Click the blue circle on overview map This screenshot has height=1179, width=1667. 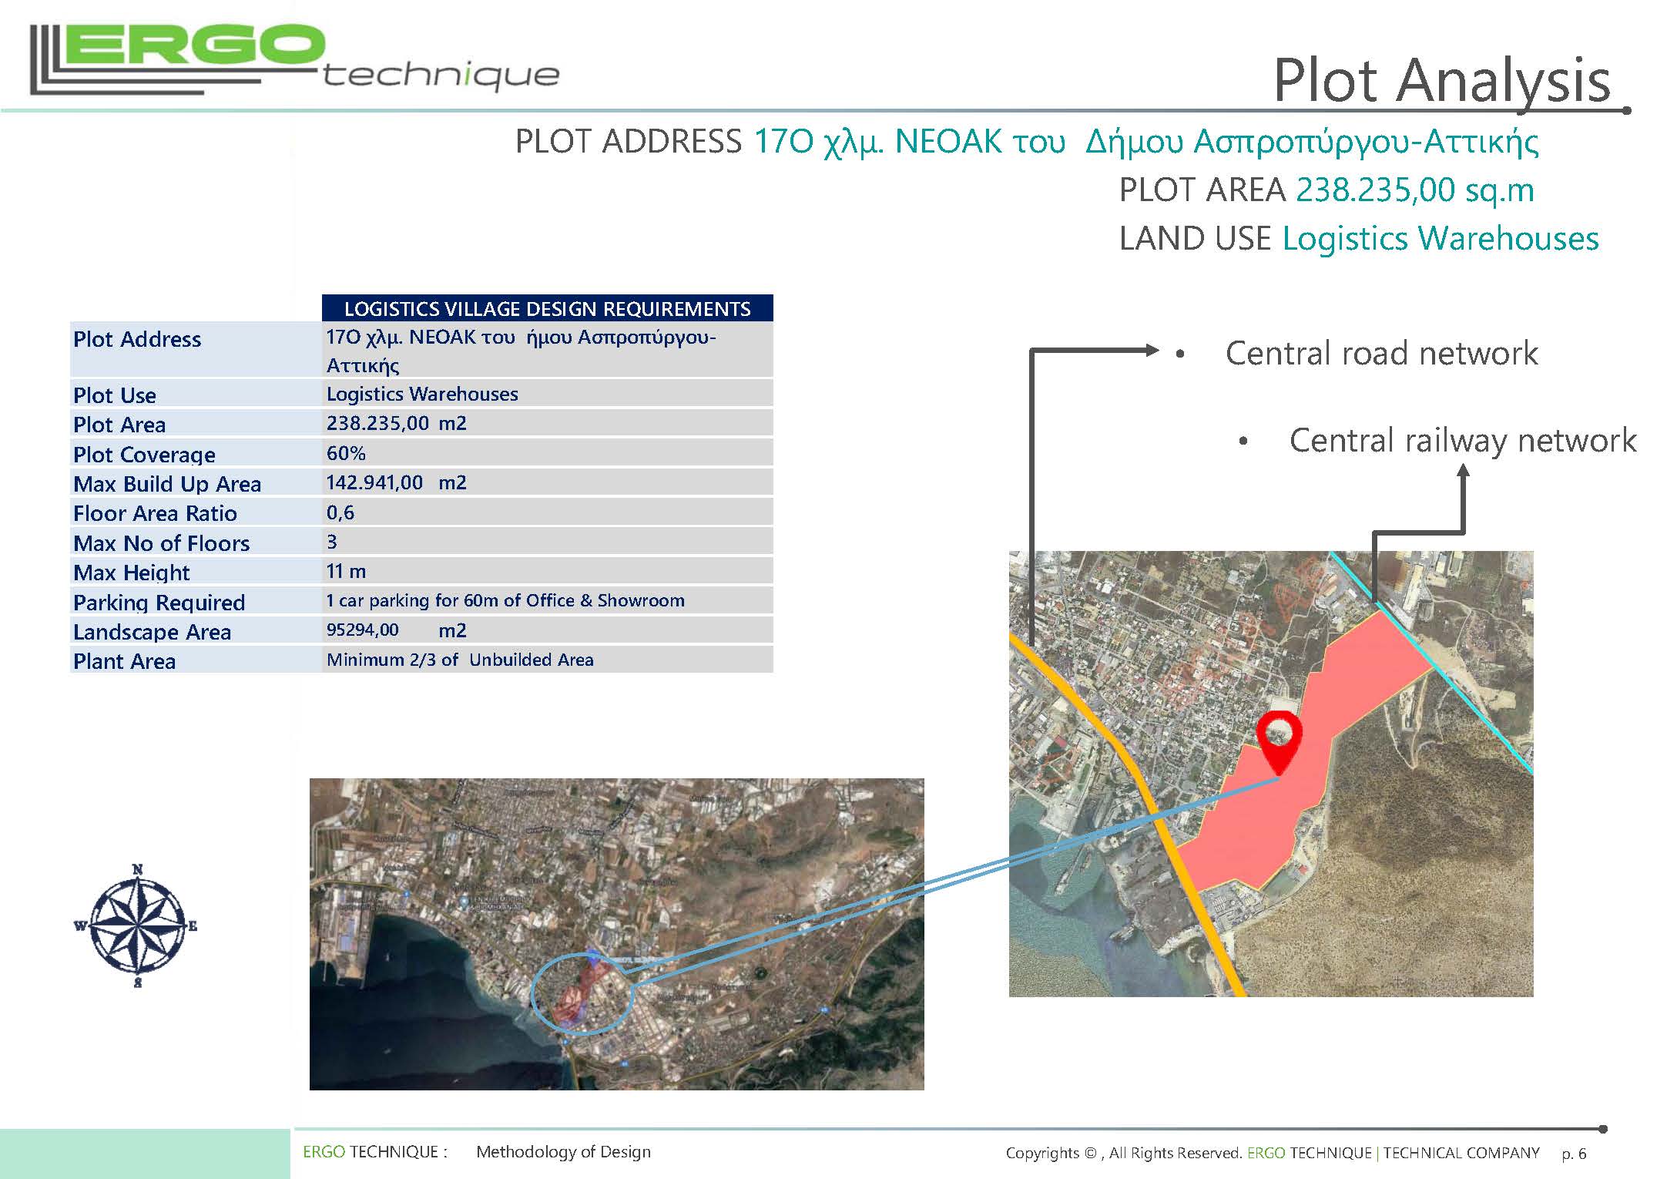tap(582, 993)
